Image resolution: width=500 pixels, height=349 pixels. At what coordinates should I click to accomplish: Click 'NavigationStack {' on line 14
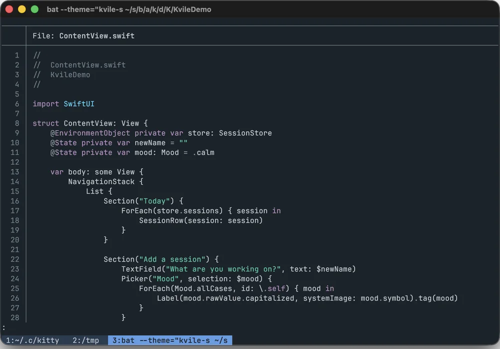[x=106, y=182]
